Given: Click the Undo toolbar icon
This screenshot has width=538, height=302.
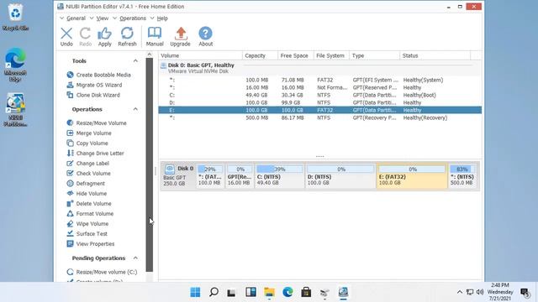Looking at the screenshot, I should [66, 37].
